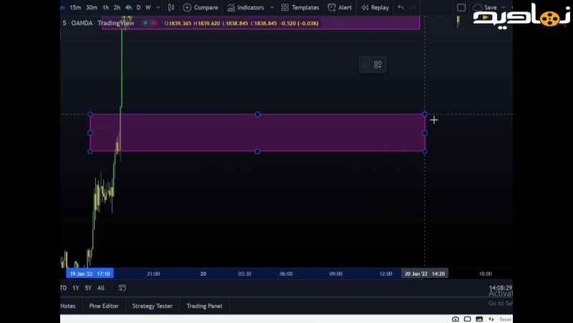Click the 20 Jan '22 14:20 time label
Viewport: 573px width, 323px height.
(425, 274)
